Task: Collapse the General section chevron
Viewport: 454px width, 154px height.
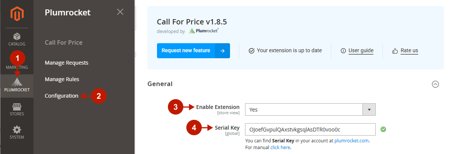Action: (435, 84)
